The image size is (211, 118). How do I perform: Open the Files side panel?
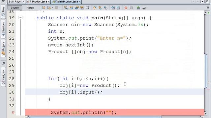3,12
